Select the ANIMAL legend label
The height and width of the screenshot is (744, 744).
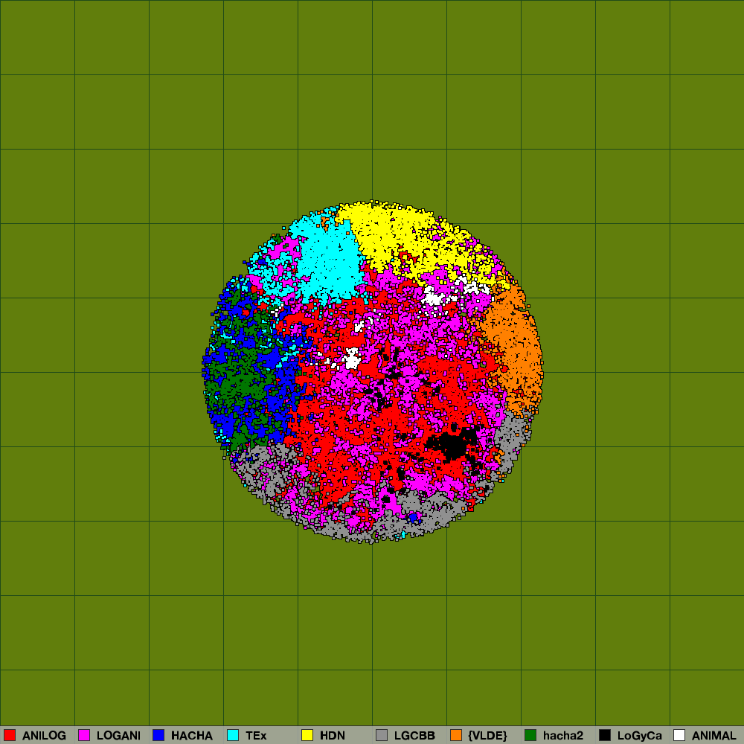(x=713, y=736)
